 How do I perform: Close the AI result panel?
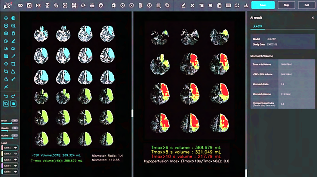point(313,17)
